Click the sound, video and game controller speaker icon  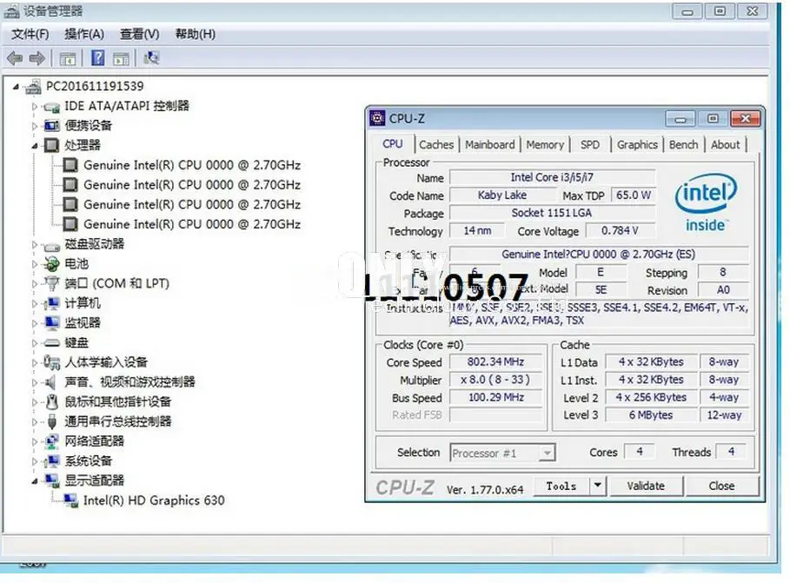click(51, 382)
